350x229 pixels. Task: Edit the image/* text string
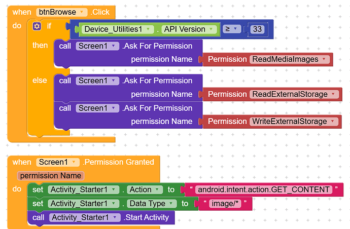pyautogui.click(x=224, y=204)
